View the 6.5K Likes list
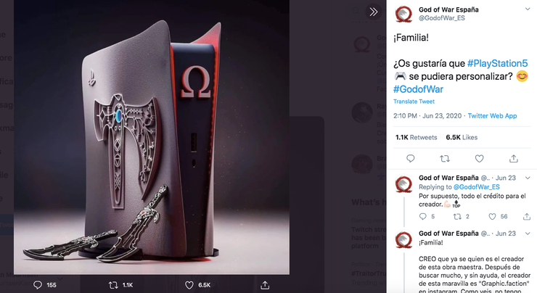This screenshot has height=293, width=537. (462, 137)
